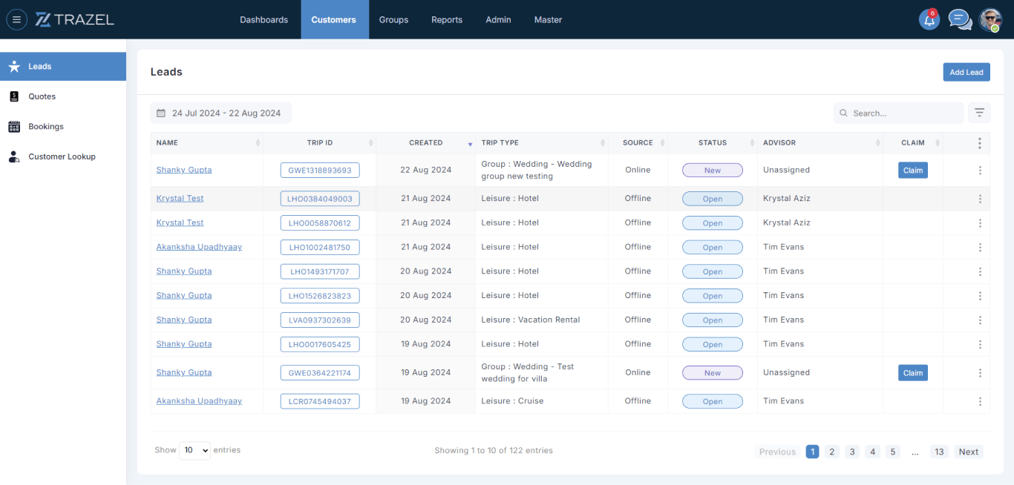Open the notifications bell icon
Viewport: 1014px width, 485px height.
pyautogui.click(x=929, y=20)
